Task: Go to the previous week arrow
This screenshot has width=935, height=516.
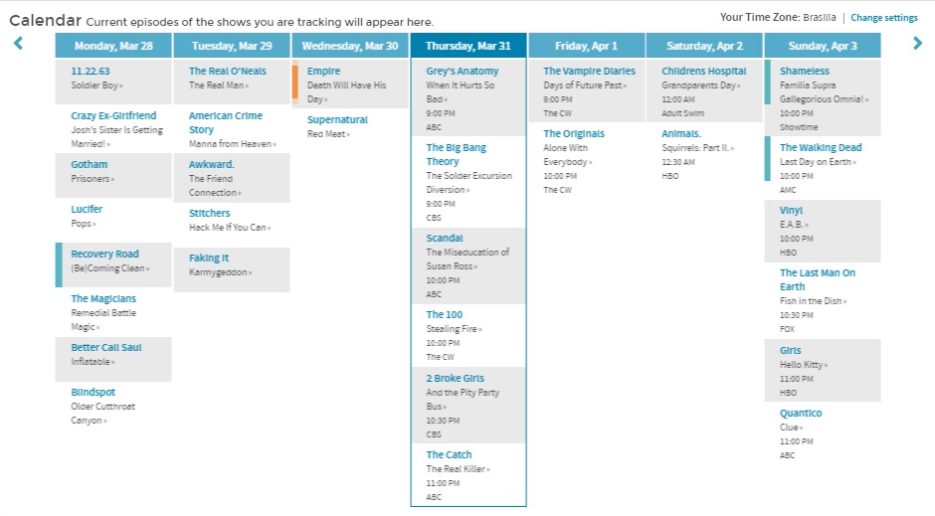Action: click(x=18, y=43)
